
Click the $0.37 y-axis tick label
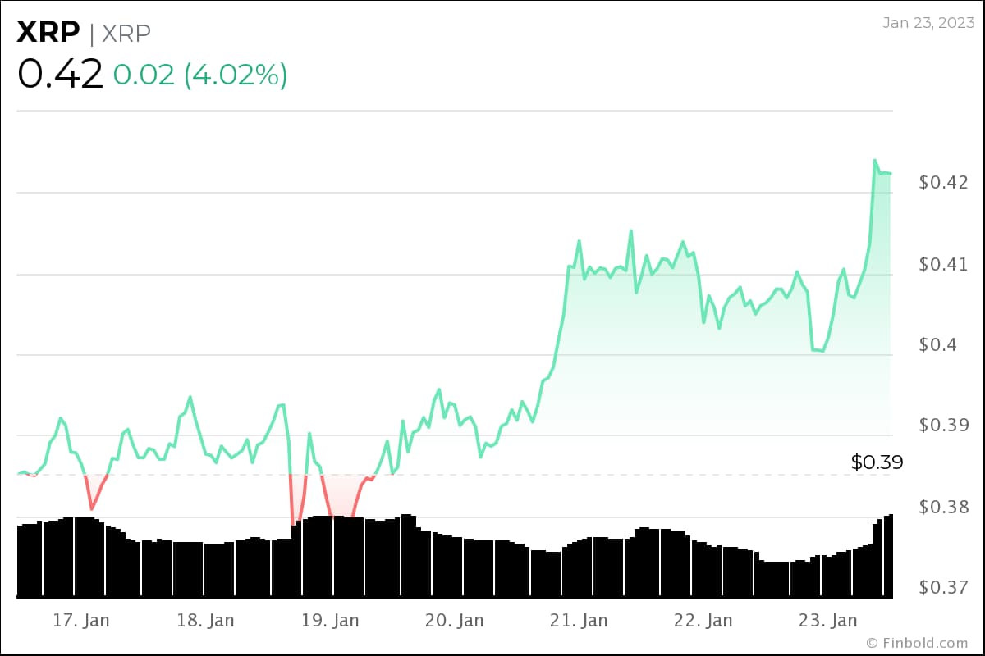pos(944,587)
